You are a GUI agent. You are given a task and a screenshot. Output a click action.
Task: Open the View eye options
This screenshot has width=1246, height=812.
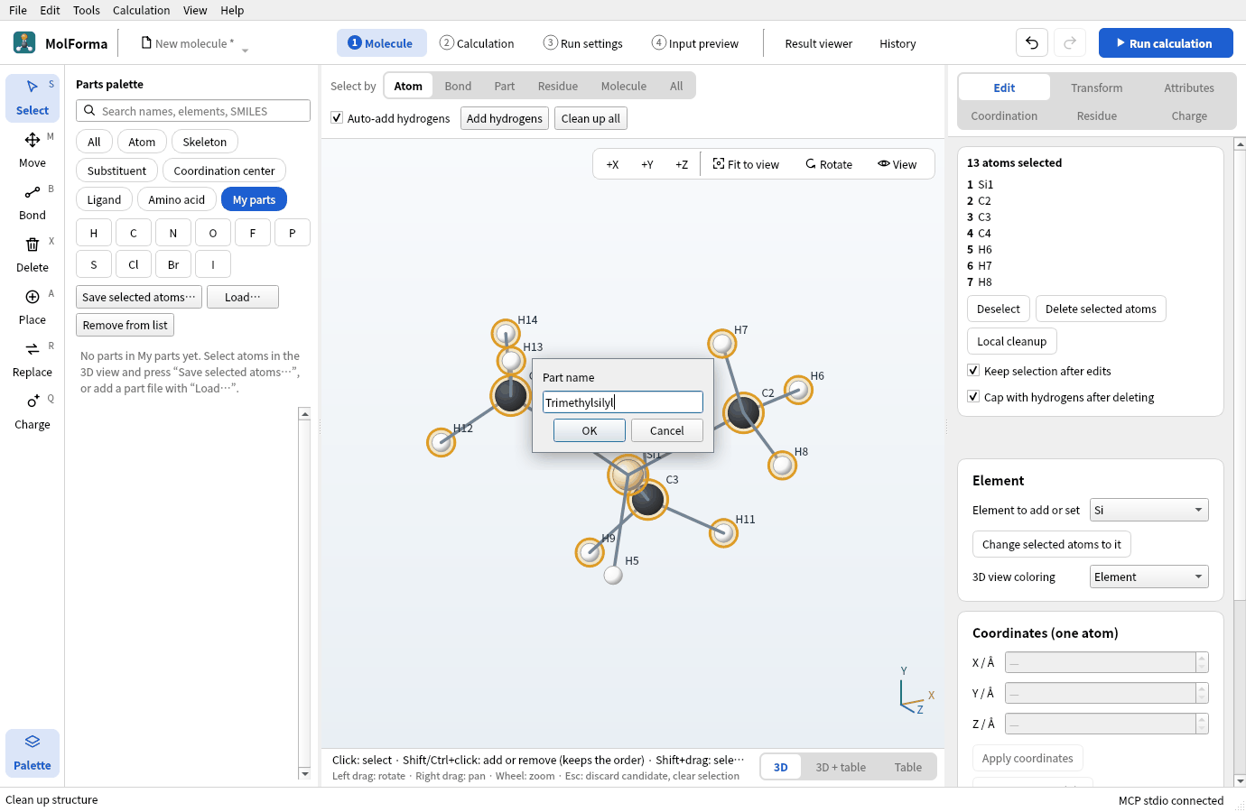point(897,164)
